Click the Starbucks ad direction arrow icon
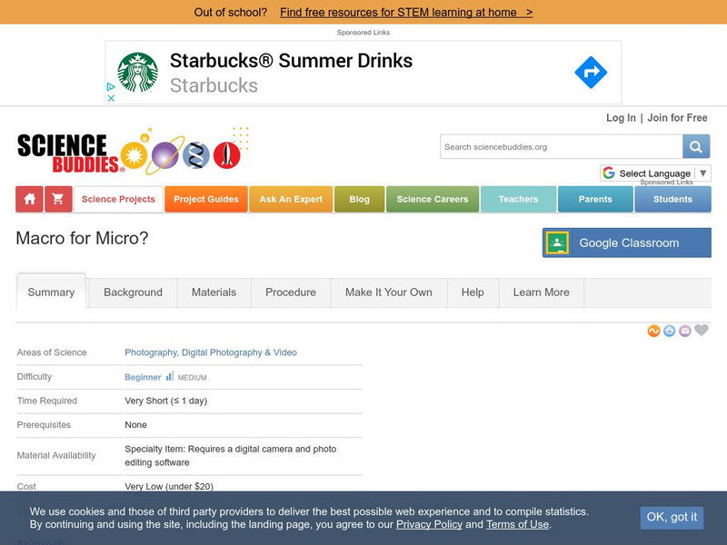 [x=591, y=73]
